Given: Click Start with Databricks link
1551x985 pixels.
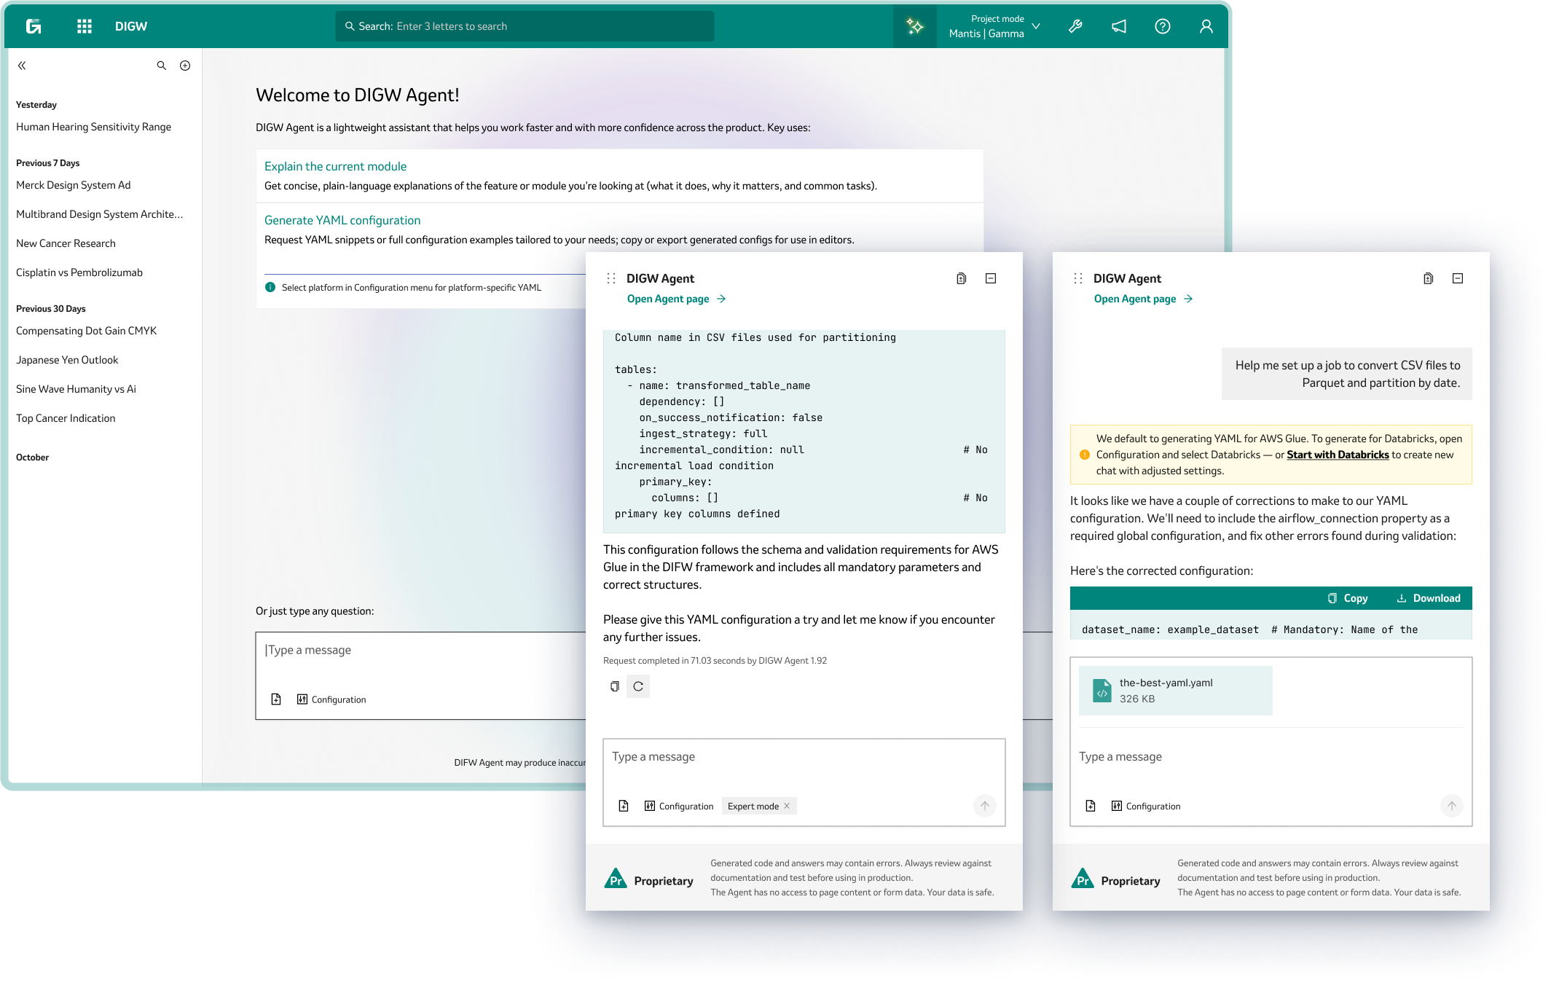Looking at the screenshot, I should click(1338, 455).
